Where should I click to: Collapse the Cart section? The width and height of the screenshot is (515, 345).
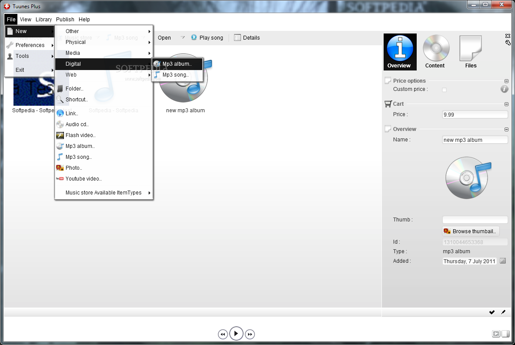coord(506,104)
